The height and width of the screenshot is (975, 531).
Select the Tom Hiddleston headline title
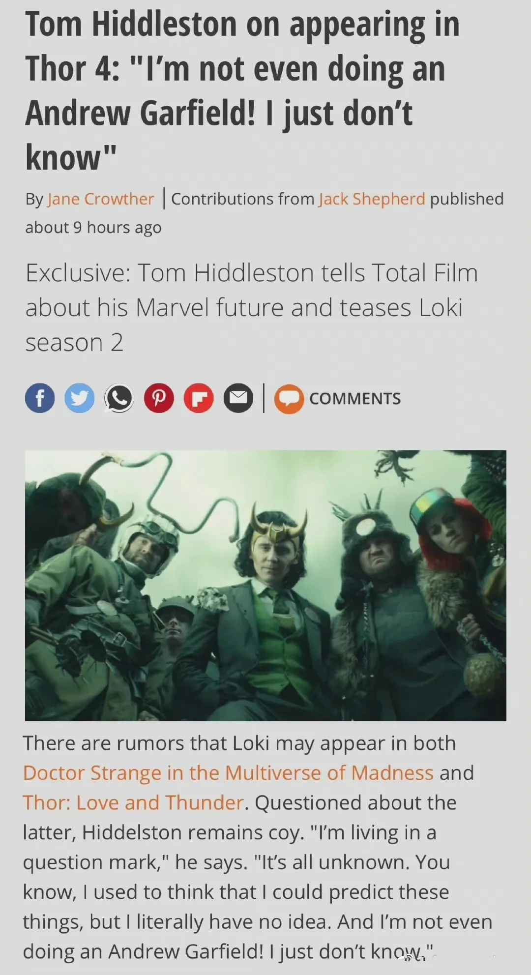[243, 91]
